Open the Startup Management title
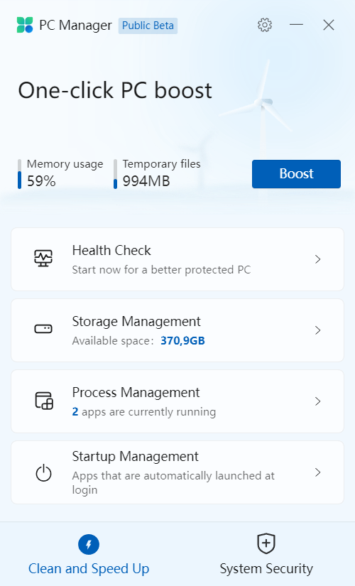355x586 pixels. click(136, 456)
